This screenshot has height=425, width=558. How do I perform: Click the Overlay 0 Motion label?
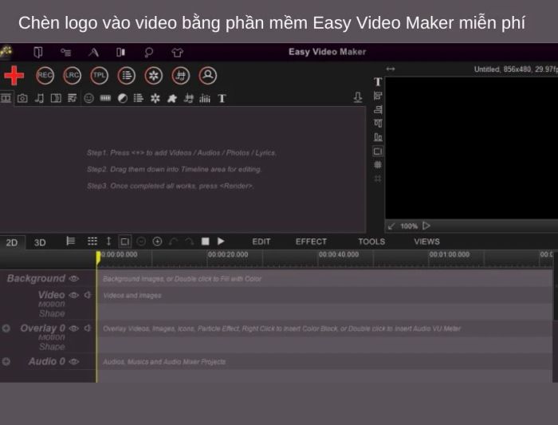tap(52, 337)
